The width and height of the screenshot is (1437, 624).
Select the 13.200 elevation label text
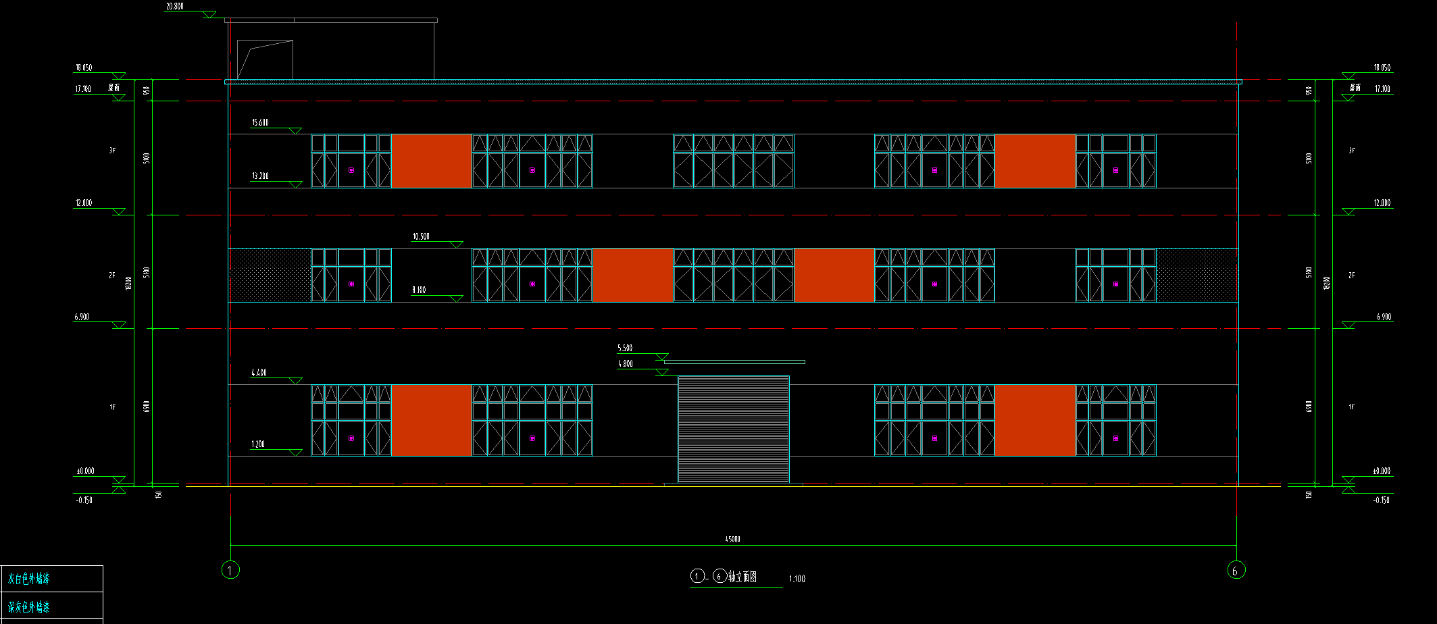coord(260,176)
